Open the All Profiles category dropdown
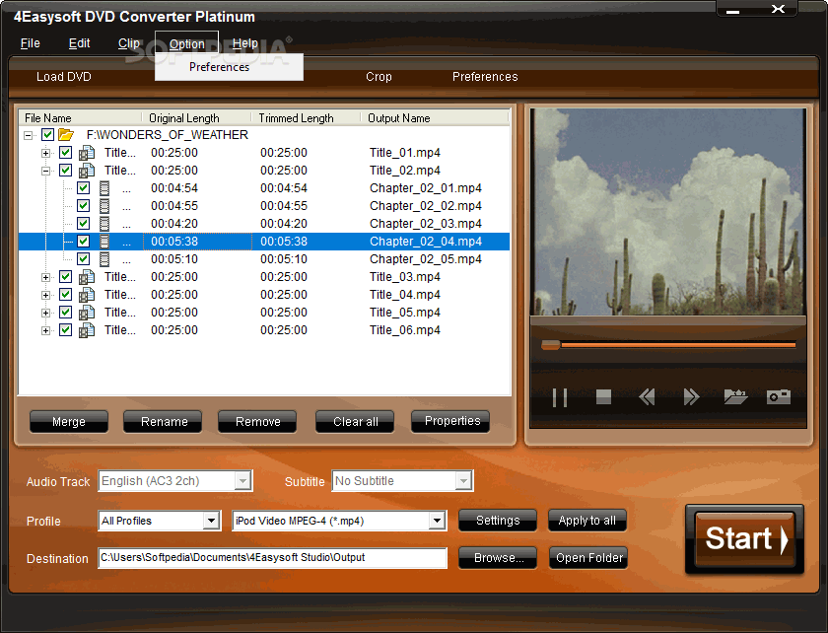 coord(211,521)
